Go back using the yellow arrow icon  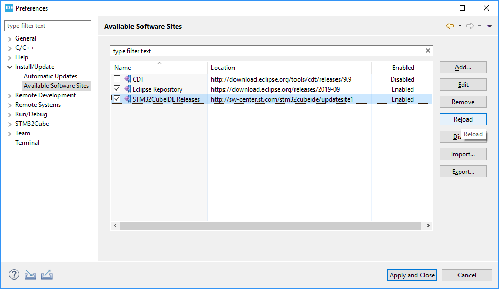click(450, 26)
